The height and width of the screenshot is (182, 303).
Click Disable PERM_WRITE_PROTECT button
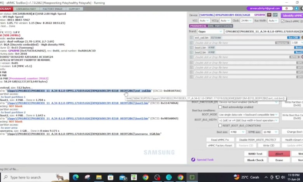[258, 140]
